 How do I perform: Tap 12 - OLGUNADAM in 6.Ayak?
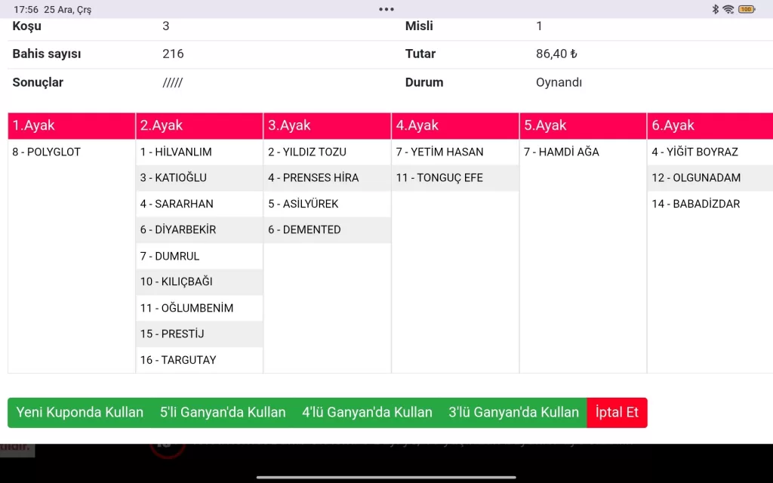click(696, 178)
